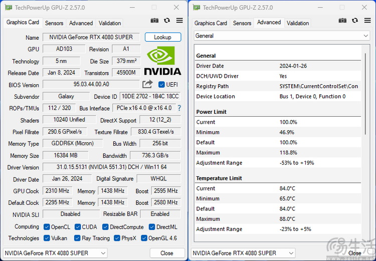
Task: Toggle the Vulkan checkbox
Action: point(47,238)
